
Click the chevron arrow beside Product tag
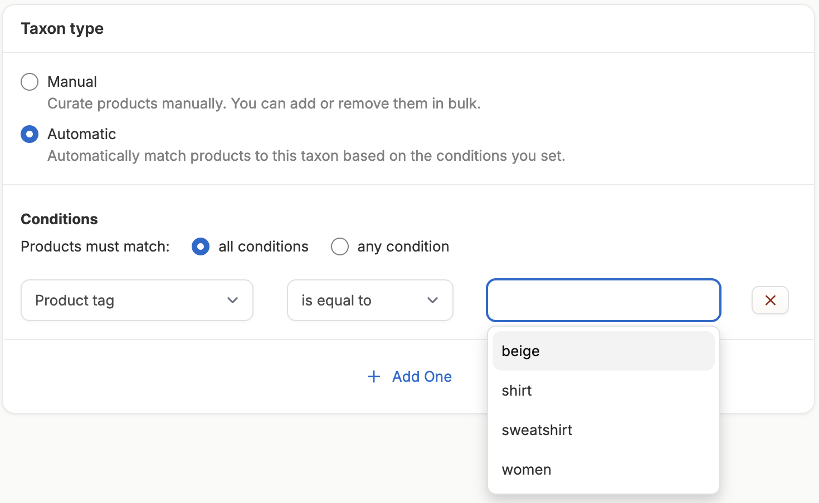(233, 300)
